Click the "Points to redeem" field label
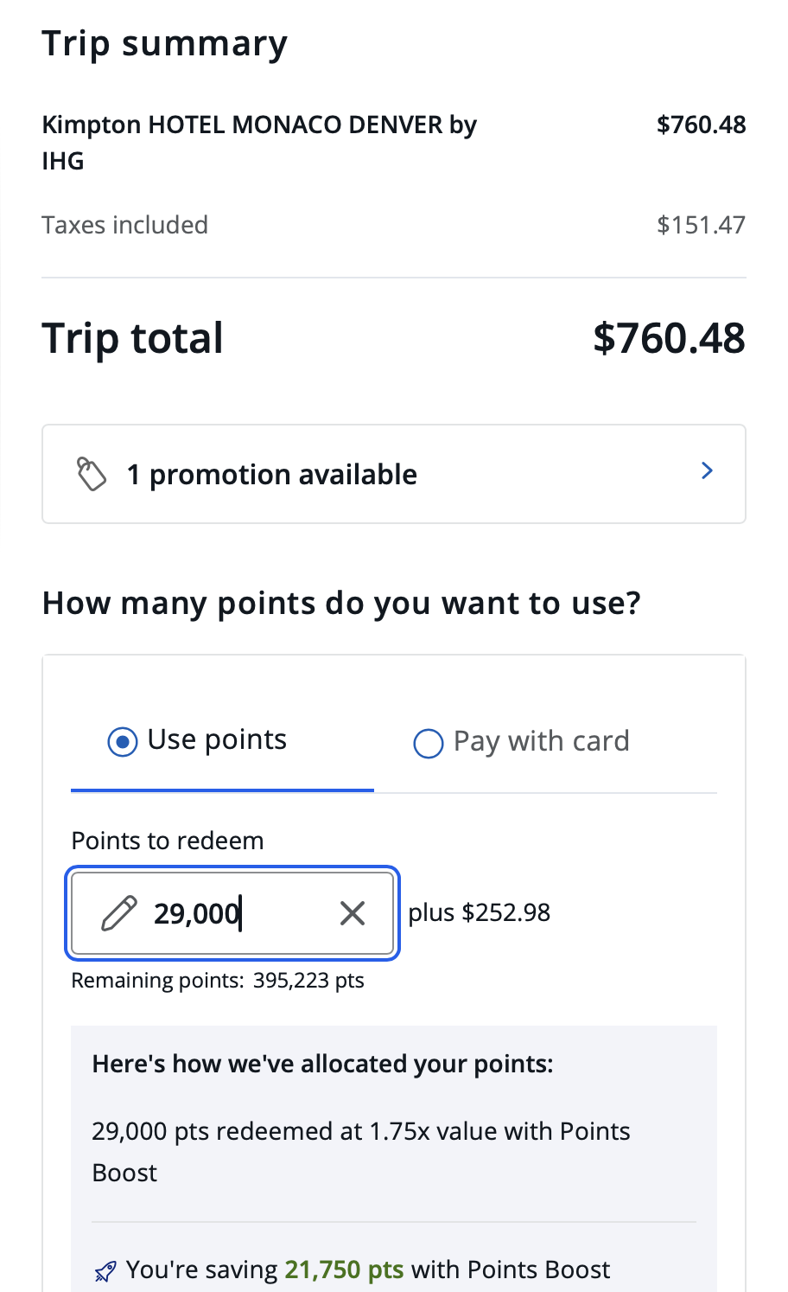The width and height of the screenshot is (788, 1292). (168, 841)
